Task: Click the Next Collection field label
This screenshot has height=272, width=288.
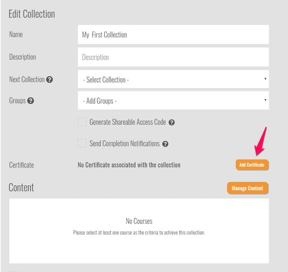Action: (27, 80)
